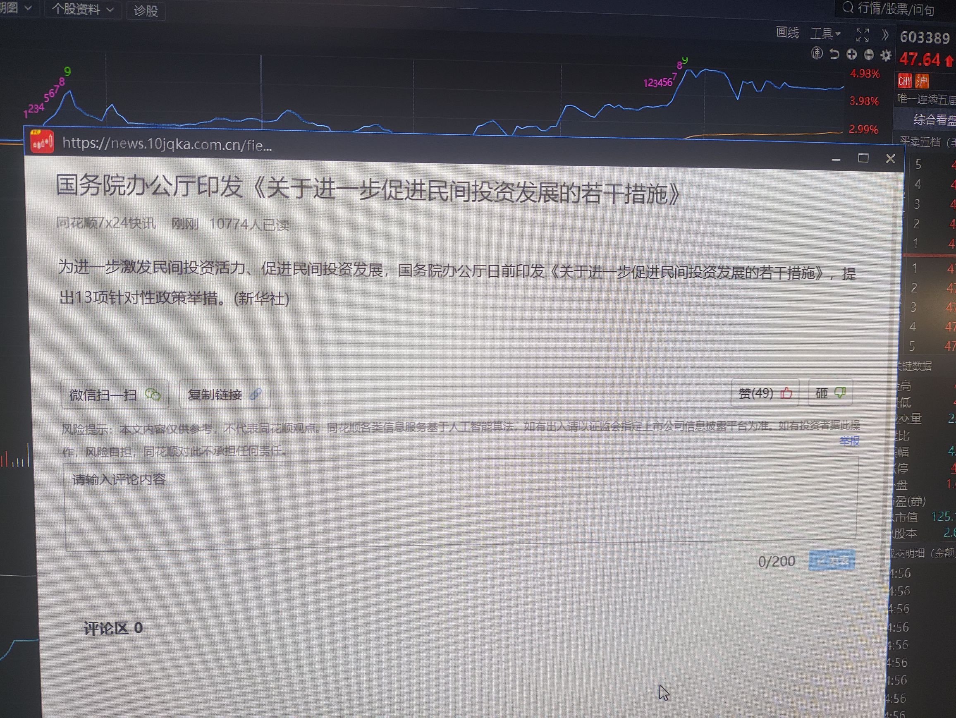The width and height of the screenshot is (956, 718).
Task: Click the undo arrow icon on chart
Action: click(834, 54)
